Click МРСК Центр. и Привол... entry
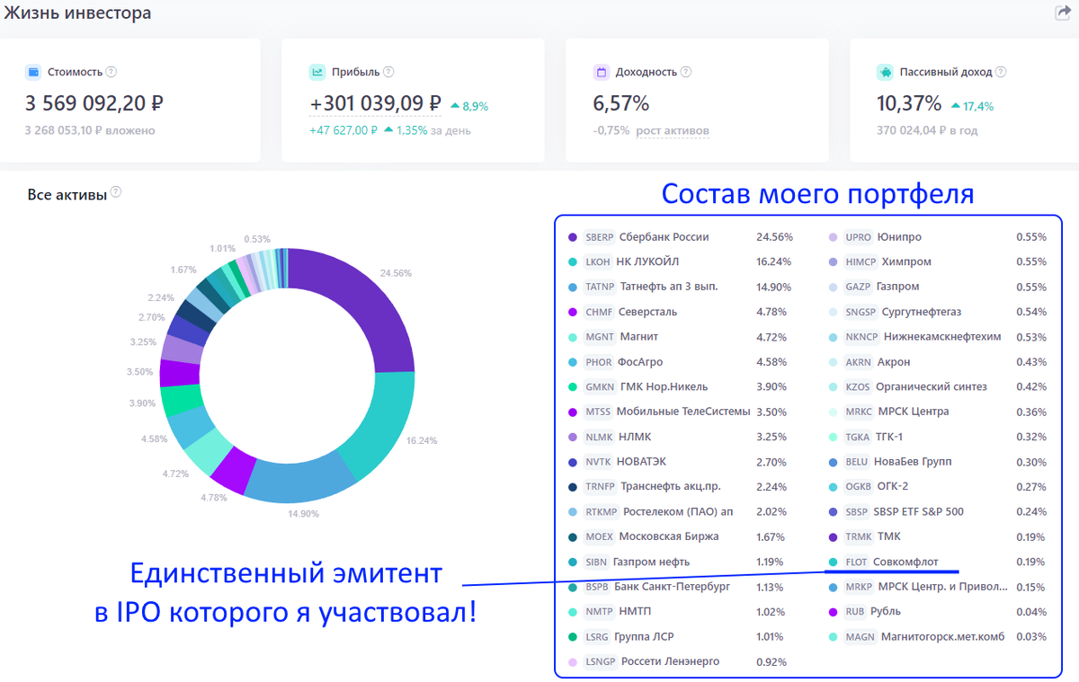This screenshot has height=682, width=1079. [x=939, y=587]
